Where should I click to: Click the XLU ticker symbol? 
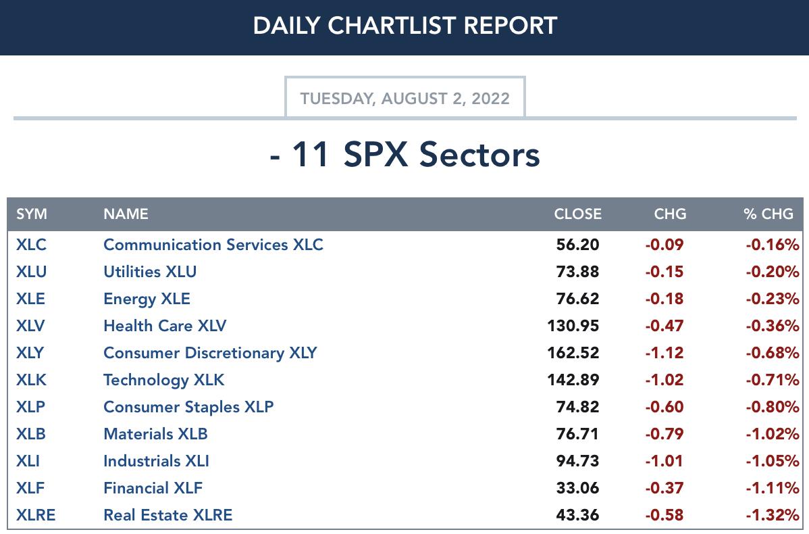click(31, 272)
